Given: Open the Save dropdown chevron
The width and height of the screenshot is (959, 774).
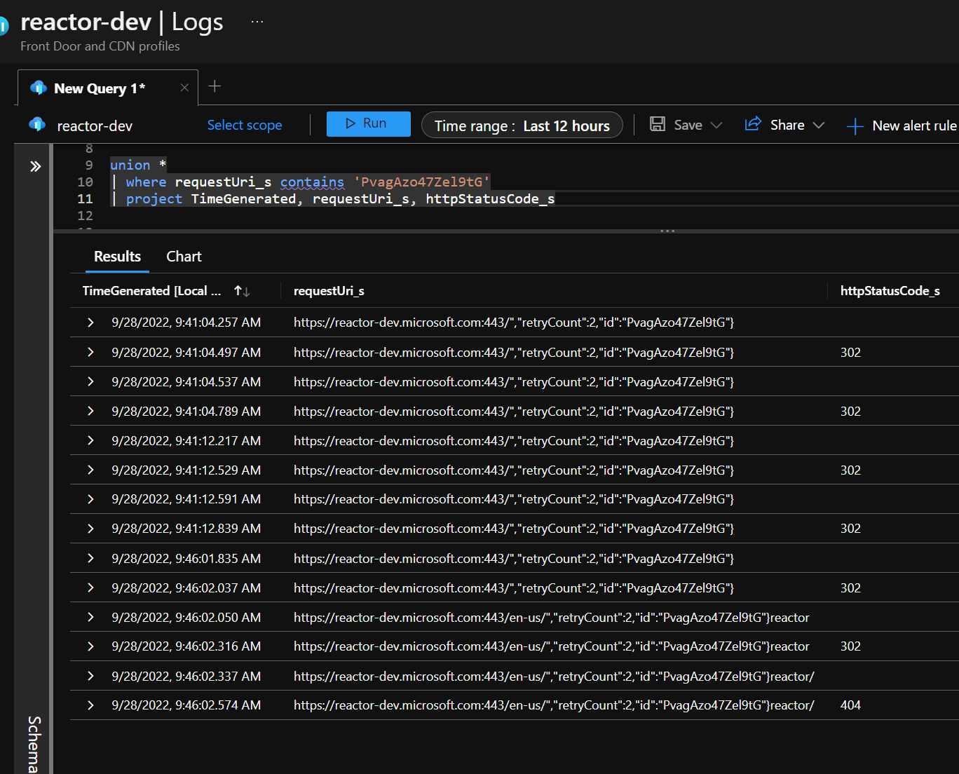Looking at the screenshot, I should 716,125.
